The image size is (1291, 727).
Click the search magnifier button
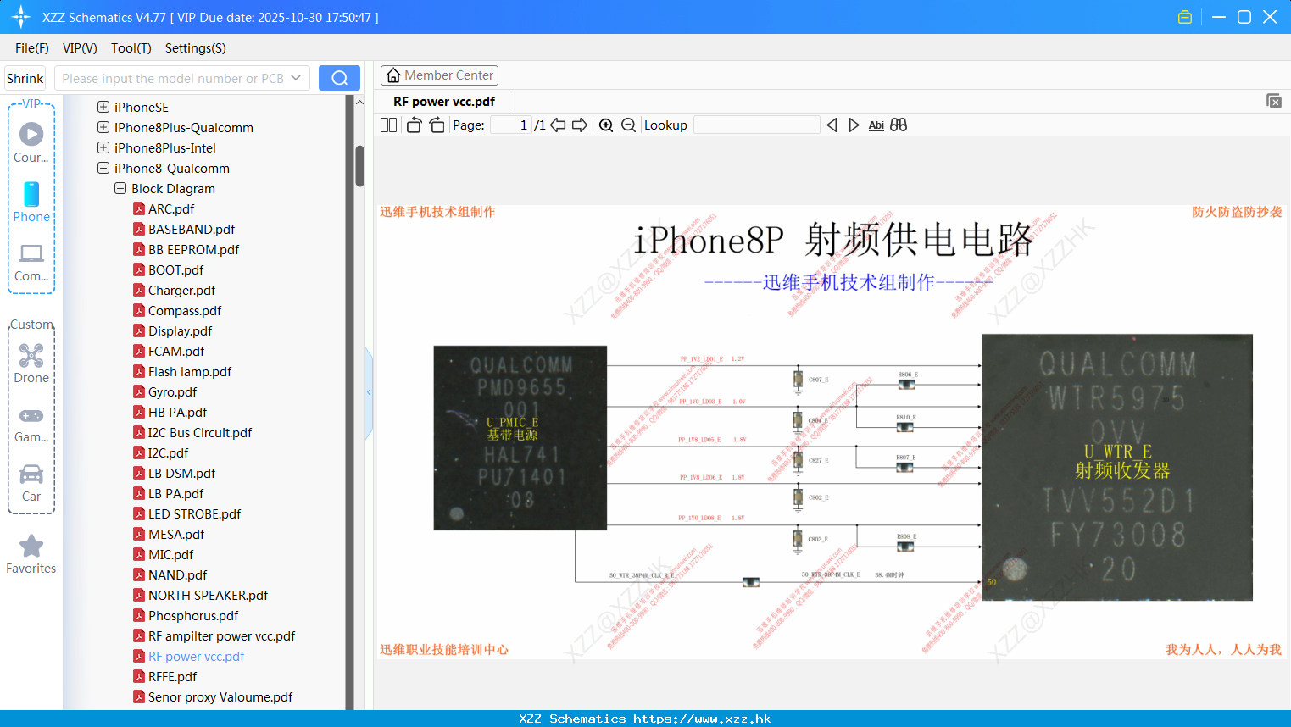pos(339,78)
